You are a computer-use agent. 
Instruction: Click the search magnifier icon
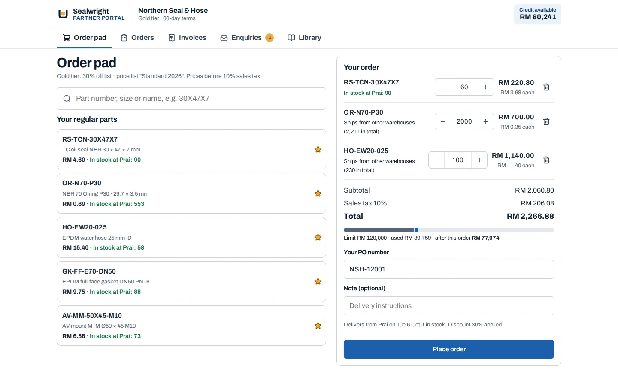tap(67, 99)
